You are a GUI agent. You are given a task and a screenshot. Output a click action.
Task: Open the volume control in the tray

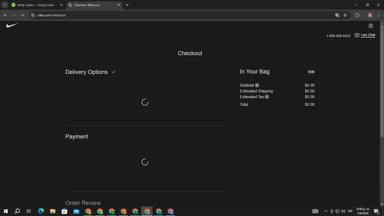point(343,211)
